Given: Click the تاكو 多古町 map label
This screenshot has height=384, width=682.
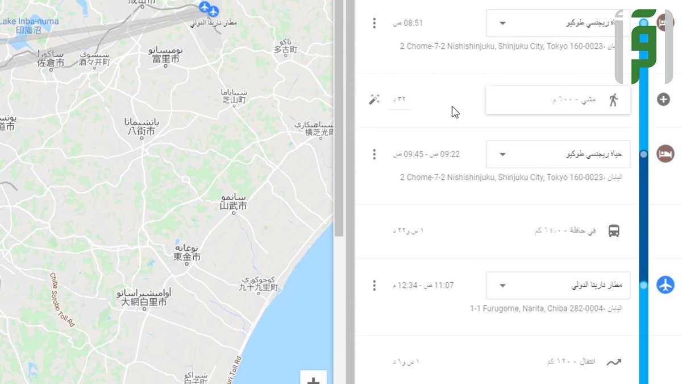Looking at the screenshot, I should 285,46.
